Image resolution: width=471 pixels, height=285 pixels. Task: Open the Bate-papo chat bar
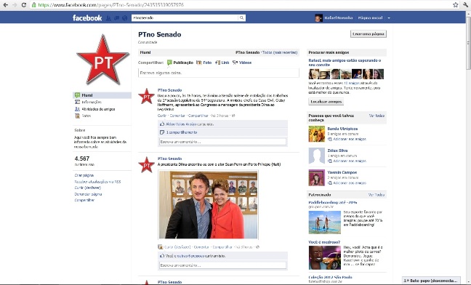point(431,281)
